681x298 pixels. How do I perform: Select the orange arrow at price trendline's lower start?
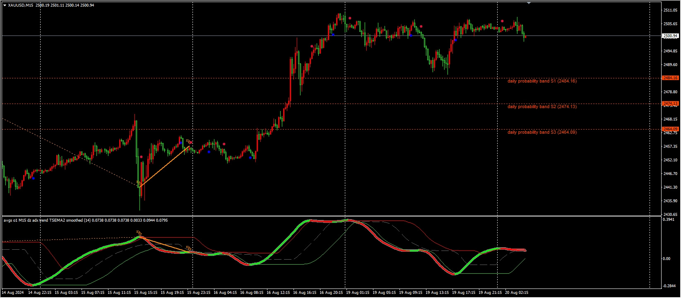point(139,183)
